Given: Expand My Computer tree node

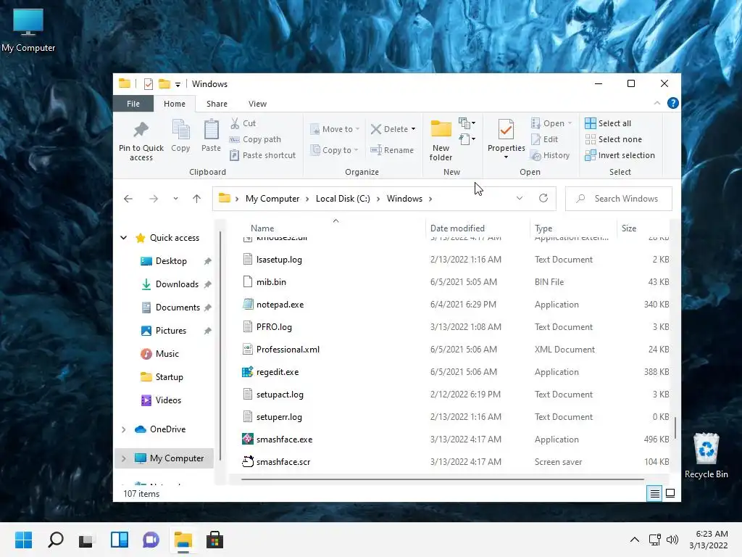Looking at the screenshot, I should [123, 458].
